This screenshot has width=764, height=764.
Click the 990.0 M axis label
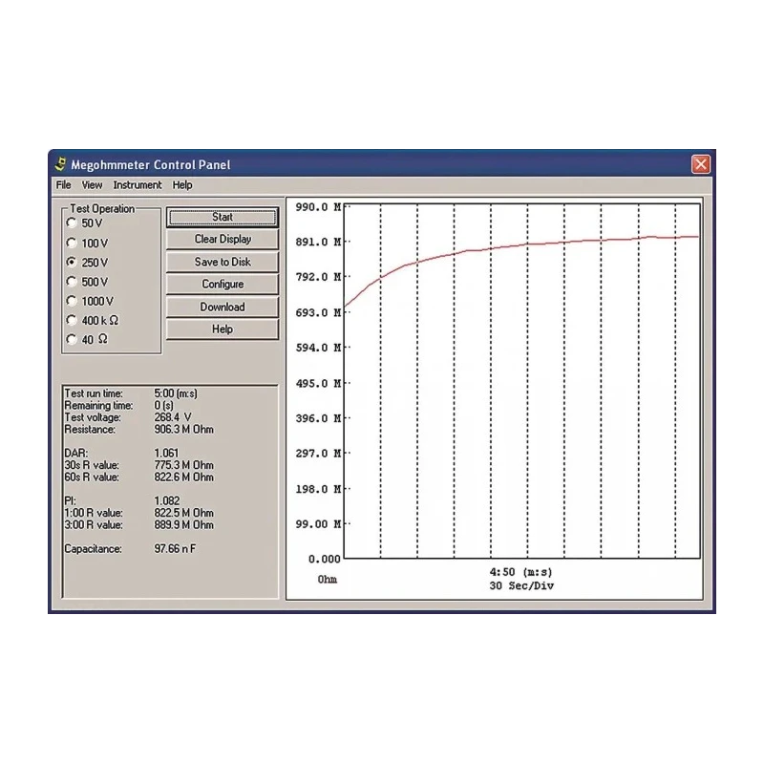tap(318, 207)
